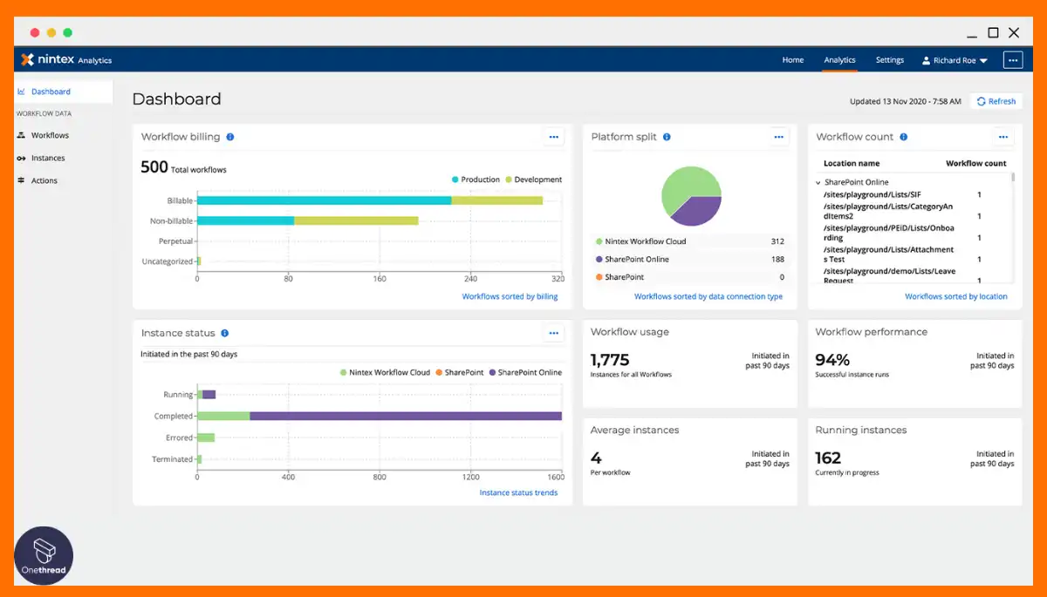The image size is (1047, 597).
Task: Click the Workflows sidebar icon
Action: click(x=22, y=135)
